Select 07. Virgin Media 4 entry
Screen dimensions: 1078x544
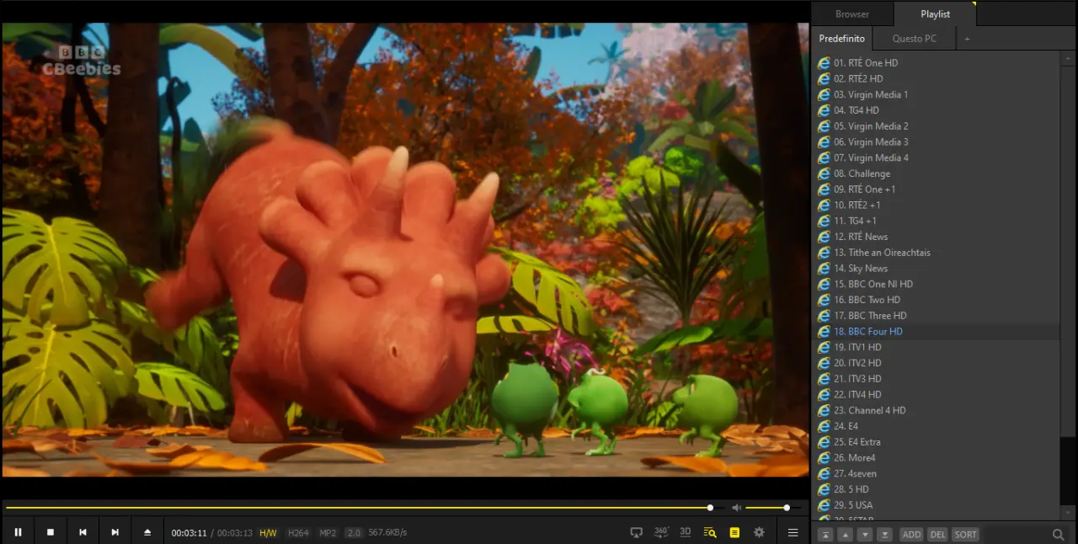click(937, 157)
